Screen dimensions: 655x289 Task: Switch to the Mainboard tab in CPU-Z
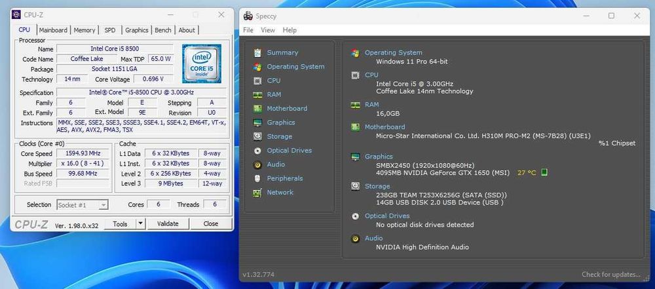tap(53, 30)
